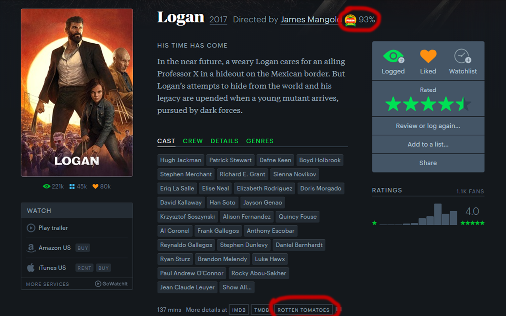Click Play trailer text link
This screenshot has height=316, width=506.
(53, 228)
